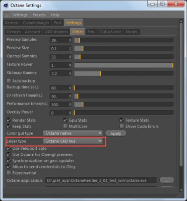Click the Opengl Samples value field
The width and height of the screenshot is (187, 201).
coord(59,57)
